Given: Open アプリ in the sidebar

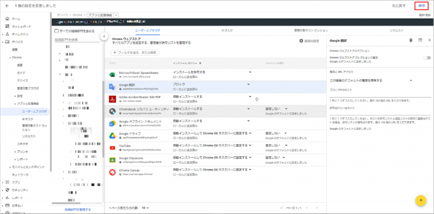Looking at the screenshot, I should pos(16,183).
